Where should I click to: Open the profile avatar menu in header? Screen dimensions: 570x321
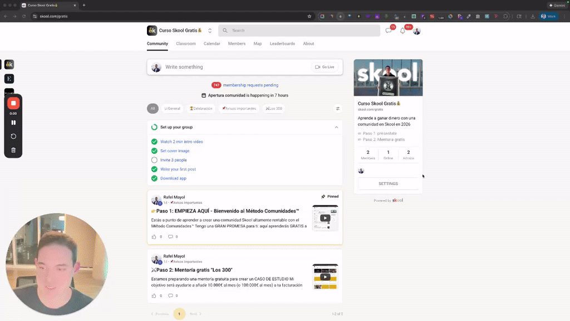click(x=416, y=31)
